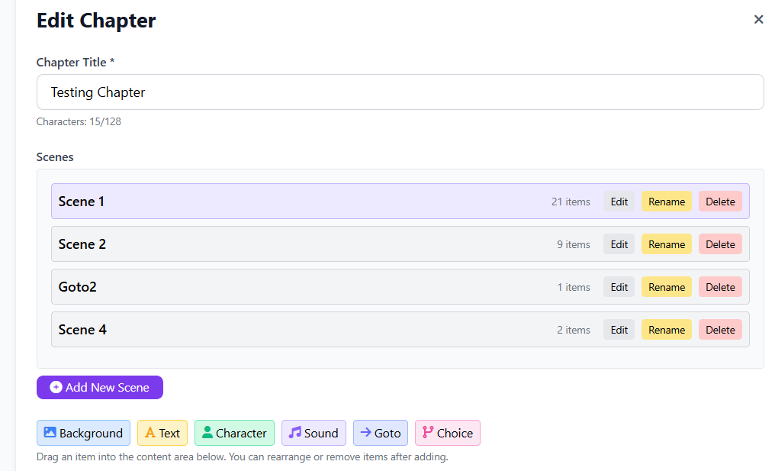Screen dimensions: 775x471
Task: Rename Scene 1
Action: point(666,202)
